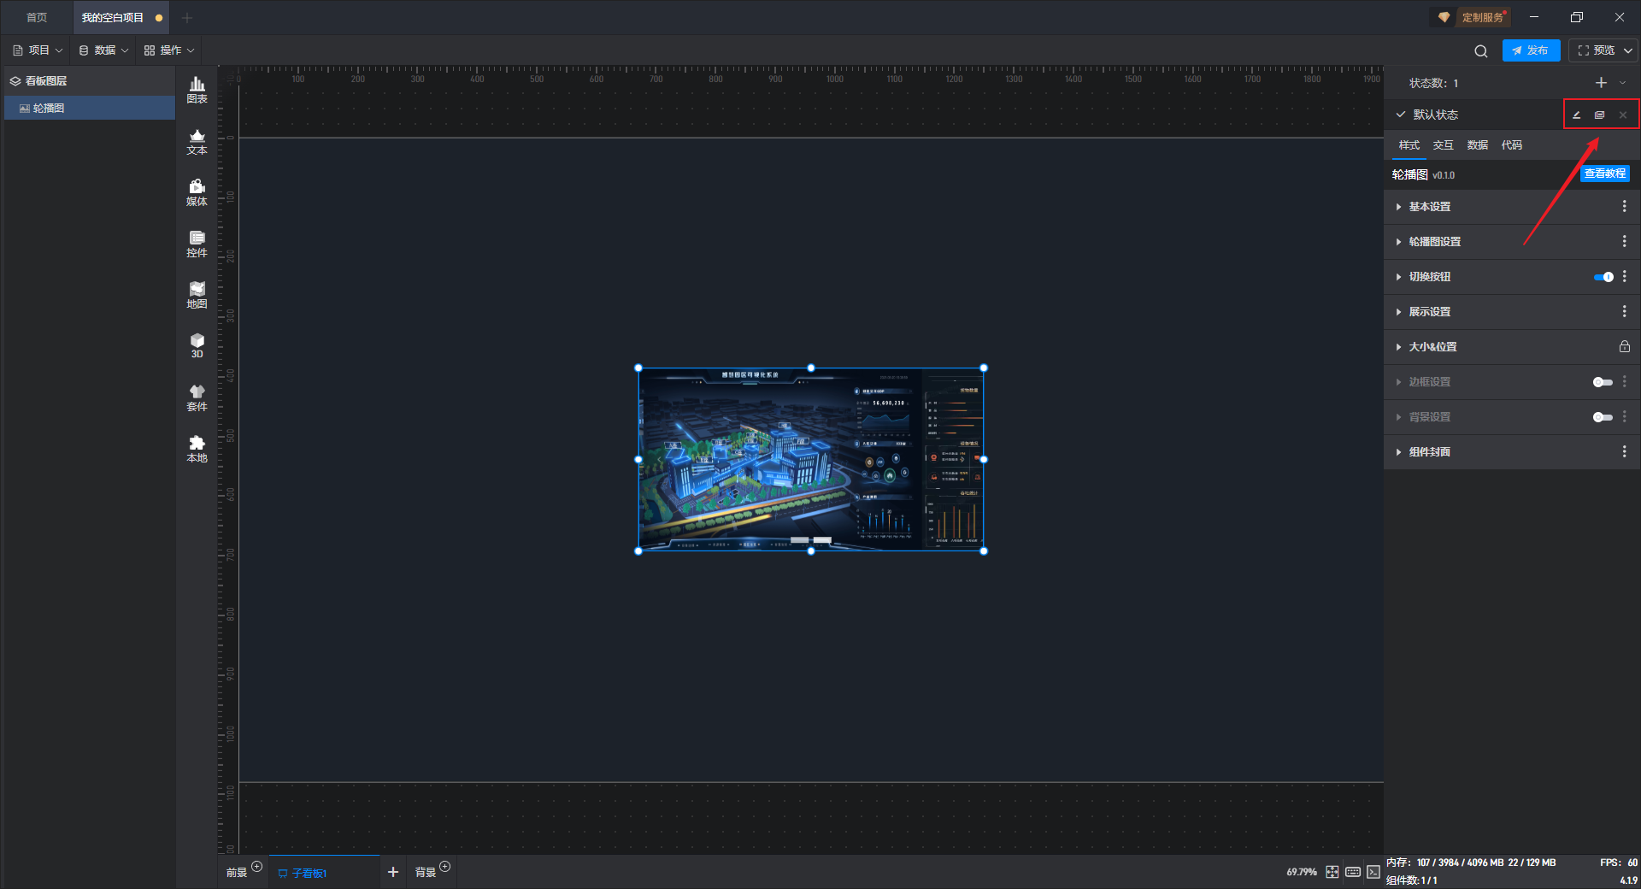Enable the 边框设置 switch
The height and width of the screenshot is (889, 1641).
point(1603,382)
